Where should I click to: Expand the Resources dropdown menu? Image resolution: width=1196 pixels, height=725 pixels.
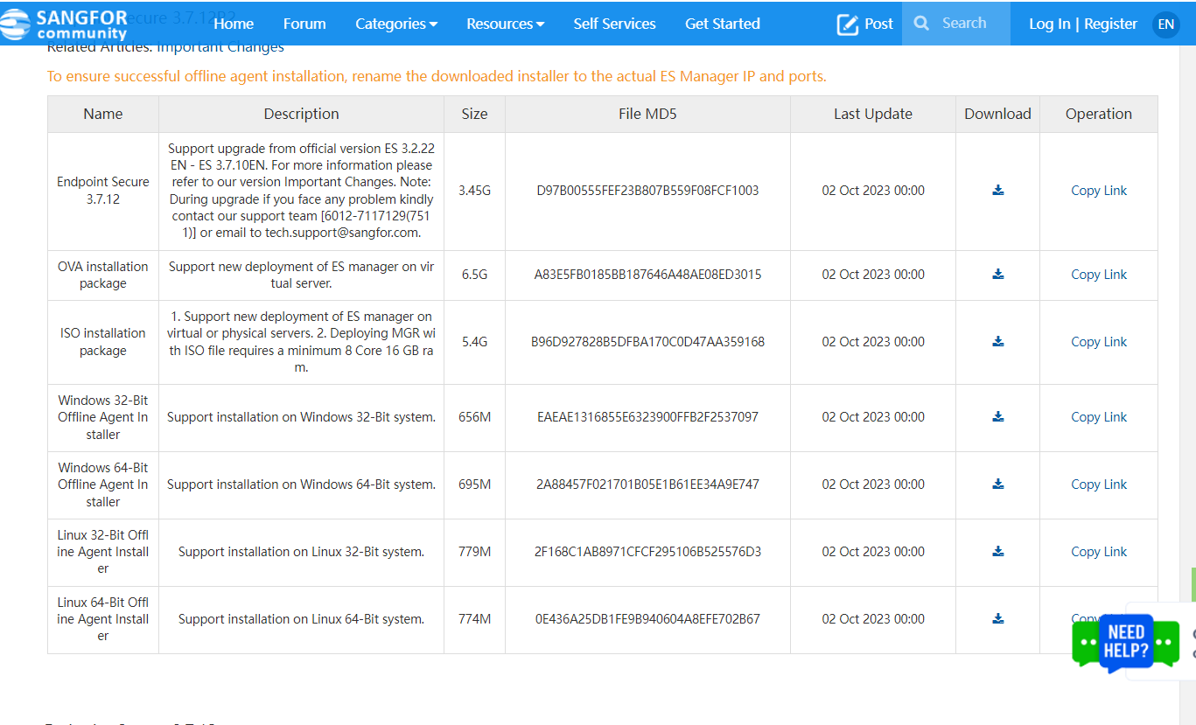click(505, 24)
